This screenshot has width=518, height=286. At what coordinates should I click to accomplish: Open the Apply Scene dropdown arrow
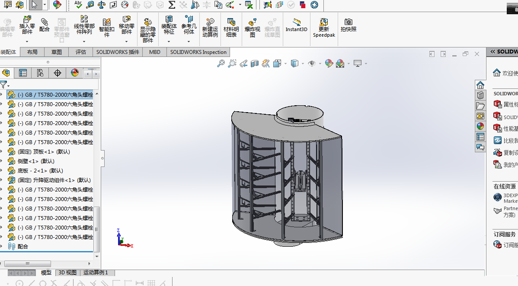349,63
